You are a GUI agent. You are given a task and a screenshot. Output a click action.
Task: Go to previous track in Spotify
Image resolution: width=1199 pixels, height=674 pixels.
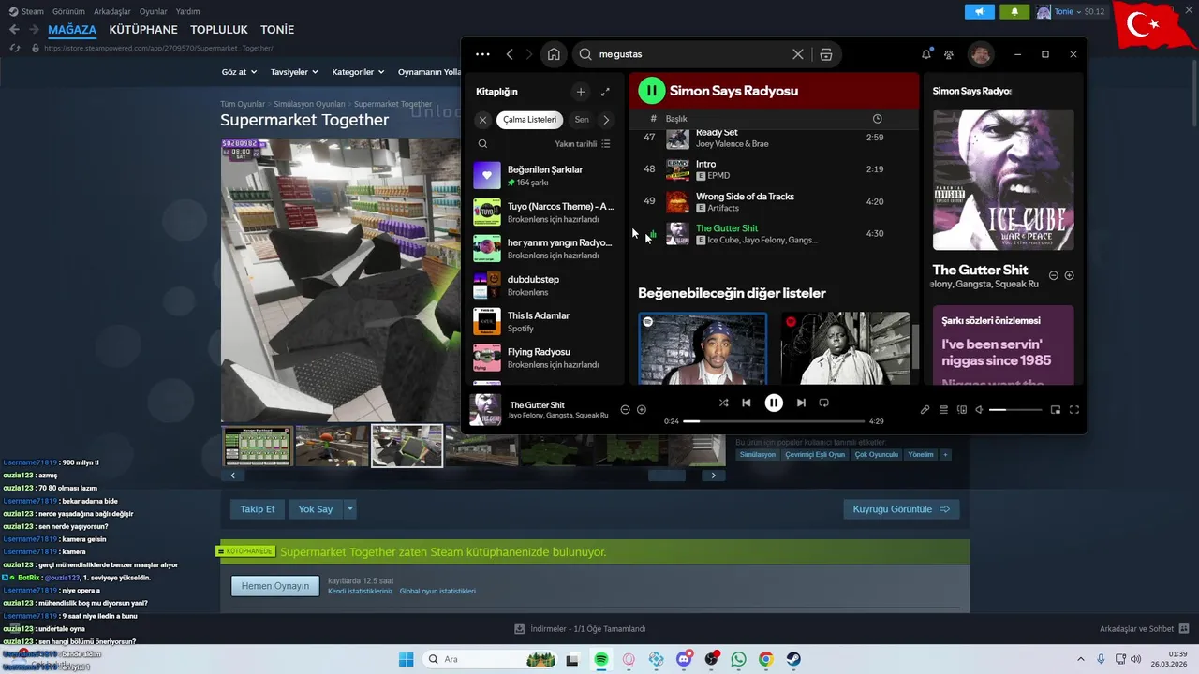747,403
